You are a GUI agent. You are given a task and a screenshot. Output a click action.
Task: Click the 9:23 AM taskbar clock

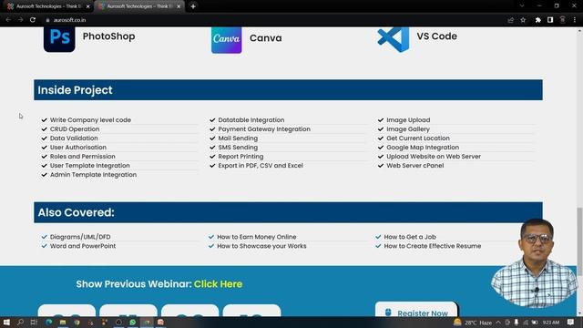tap(551, 323)
